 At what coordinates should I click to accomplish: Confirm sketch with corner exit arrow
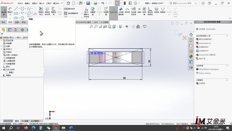tap(178, 33)
